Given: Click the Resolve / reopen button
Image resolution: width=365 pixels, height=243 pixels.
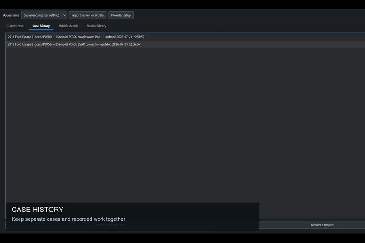Looking at the screenshot, I should point(322,225).
